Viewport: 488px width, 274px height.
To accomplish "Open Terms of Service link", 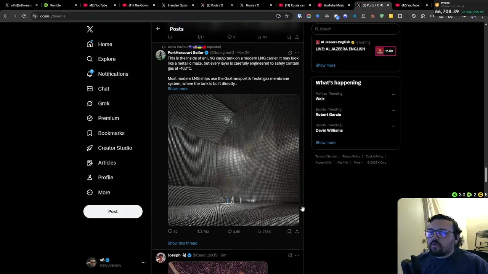I will click(326, 156).
